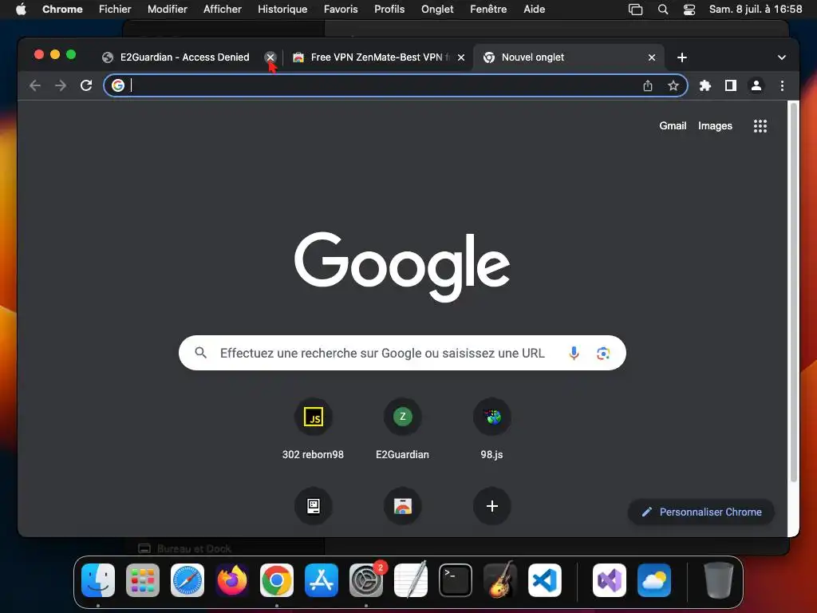Open the Onglet menu
Image resolution: width=817 pixels, height=613 pixels.
coord(437,9)
